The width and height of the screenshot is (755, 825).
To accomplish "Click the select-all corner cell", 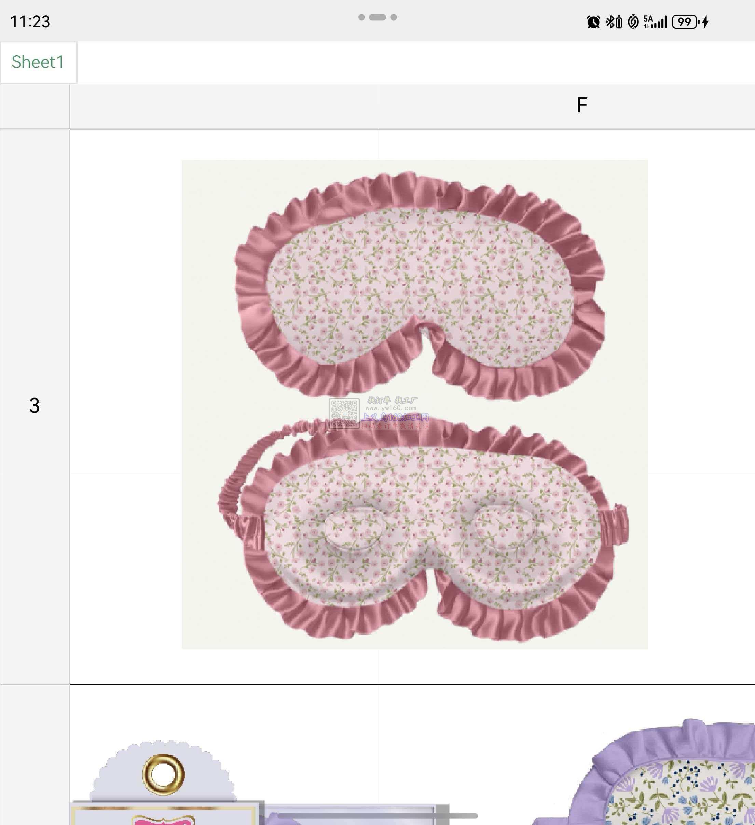I will (35, 107).
